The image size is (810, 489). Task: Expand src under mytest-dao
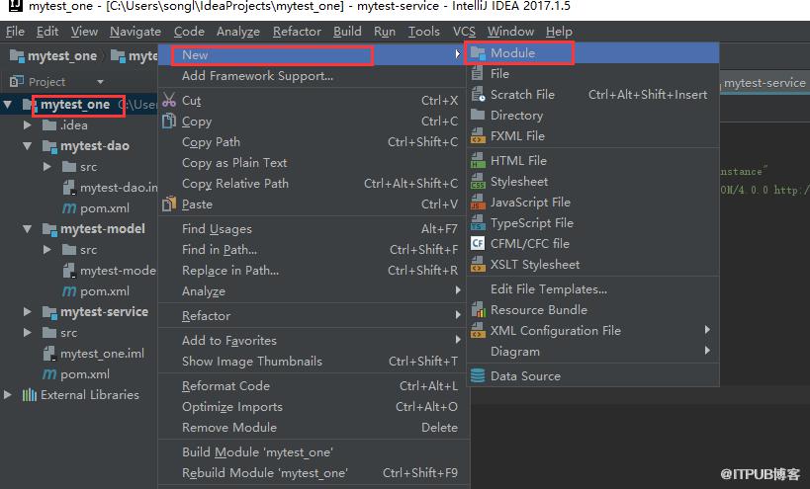coord(47,167)
